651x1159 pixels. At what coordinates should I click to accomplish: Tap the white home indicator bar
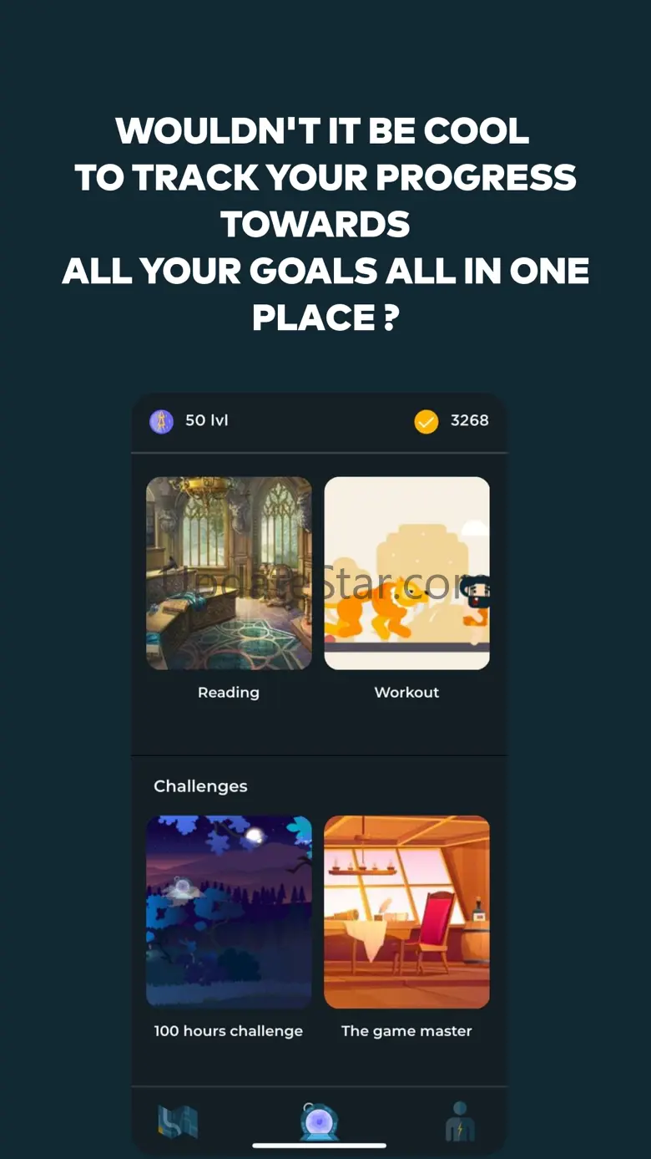[x=320, y=1146]
